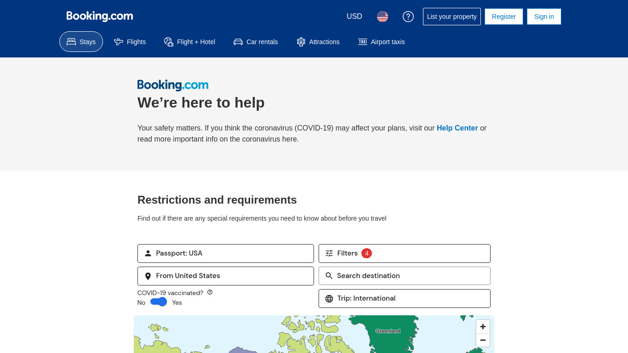Click the person icon in Passport field

coord(148,253)
